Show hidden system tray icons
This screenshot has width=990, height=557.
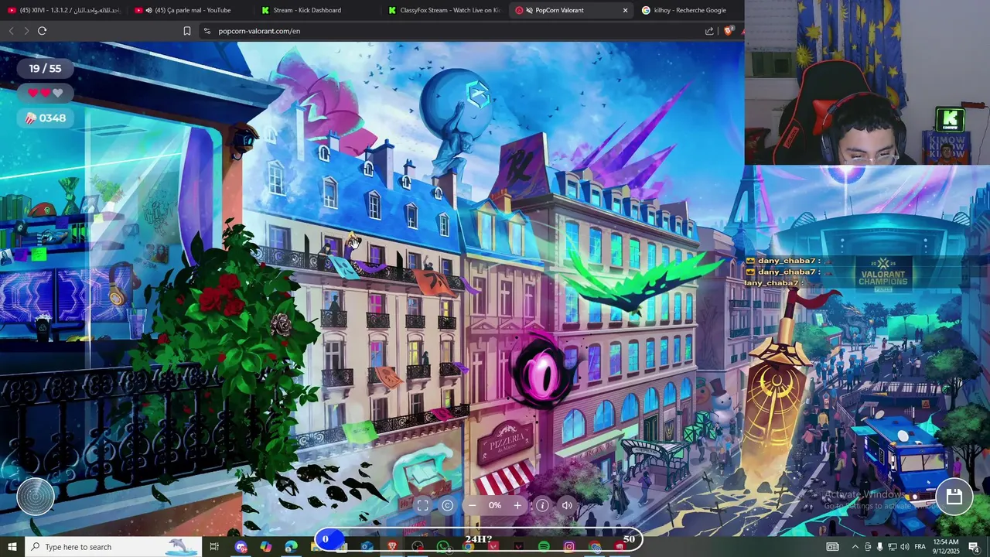(x=855, y=547)
